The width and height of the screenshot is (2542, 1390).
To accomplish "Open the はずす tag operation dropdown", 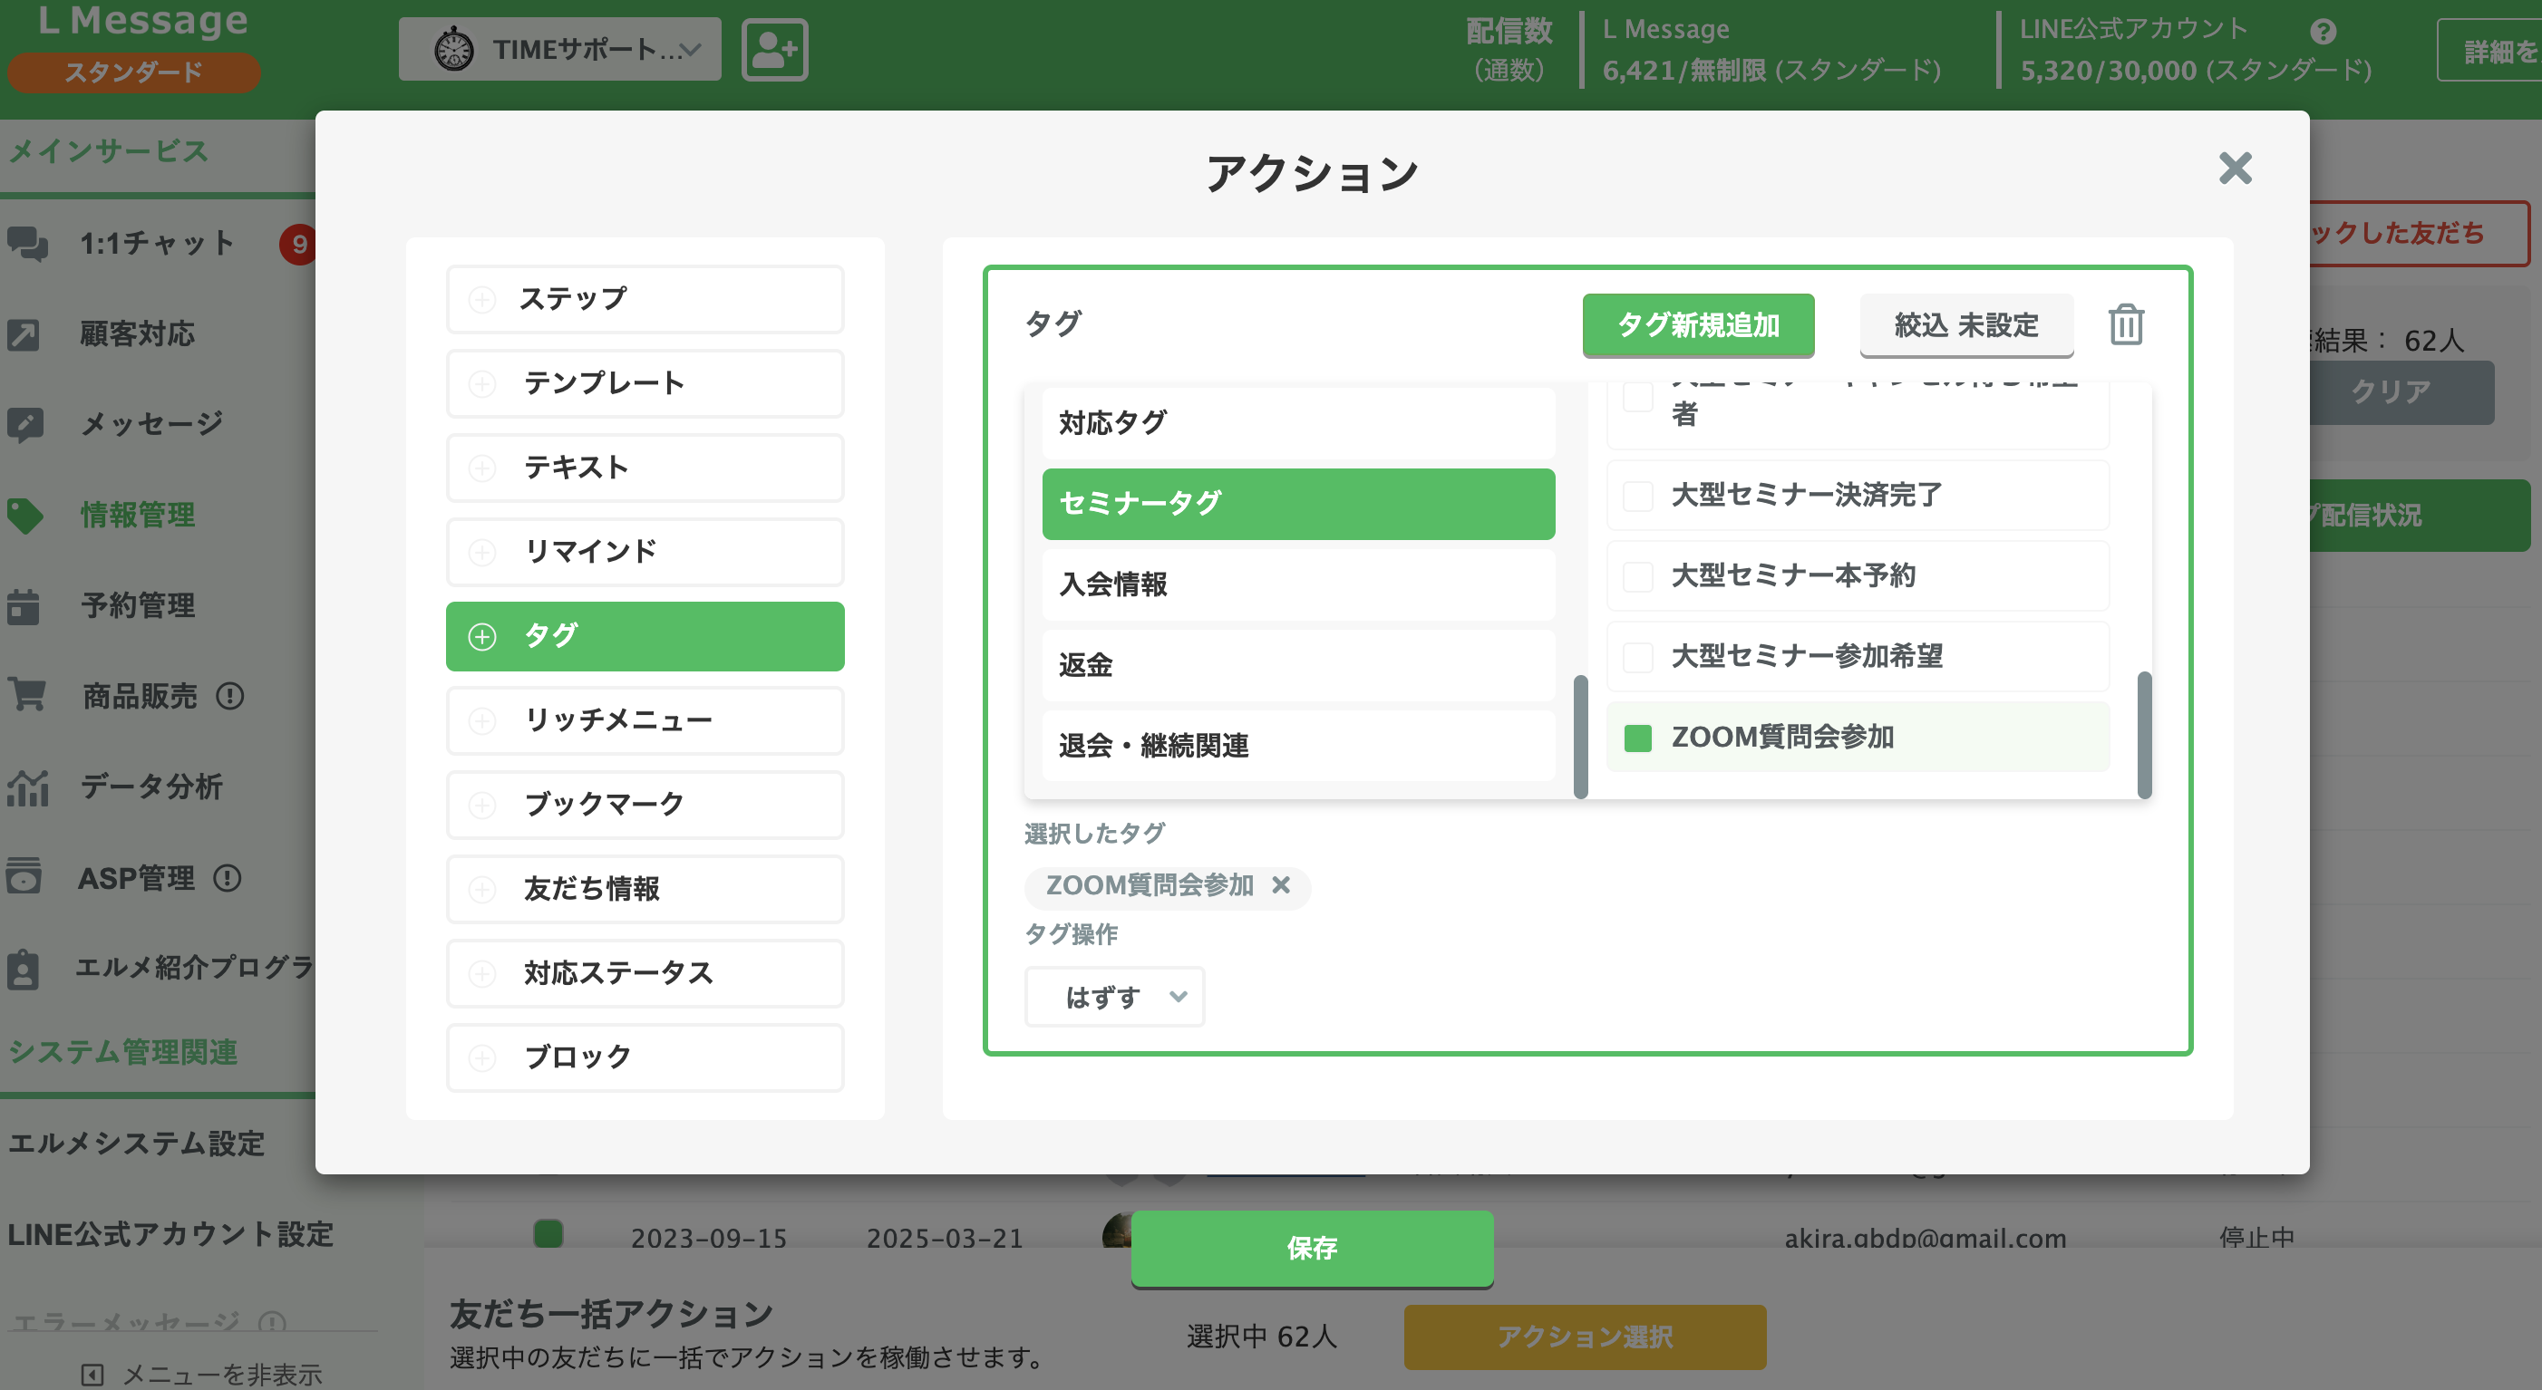I will coord(1113,997).
